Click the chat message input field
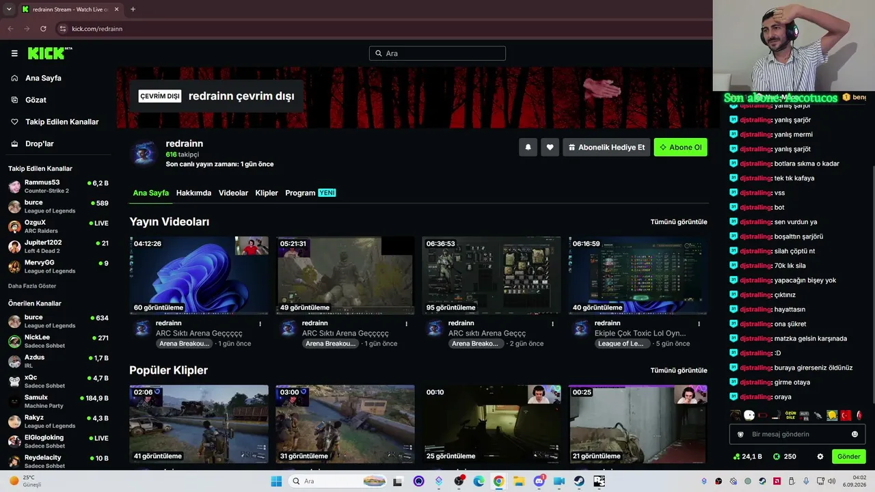 click(796, 434)
